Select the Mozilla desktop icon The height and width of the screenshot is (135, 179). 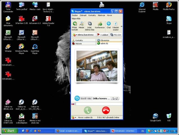click(x=155, y=6)
